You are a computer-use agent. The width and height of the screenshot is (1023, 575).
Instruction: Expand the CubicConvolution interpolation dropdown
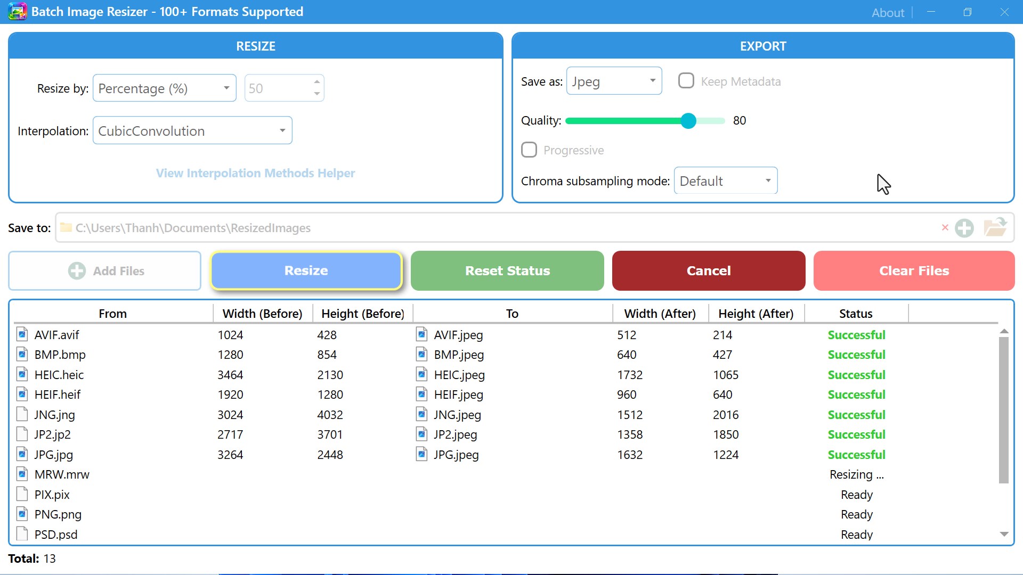192,131
